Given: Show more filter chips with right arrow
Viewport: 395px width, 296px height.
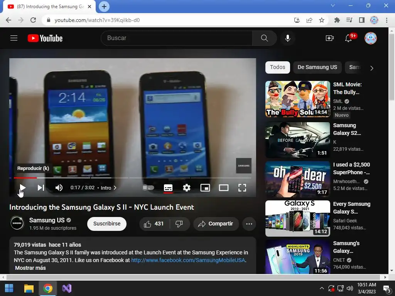Looking at the screenshot, I should 371,68.
